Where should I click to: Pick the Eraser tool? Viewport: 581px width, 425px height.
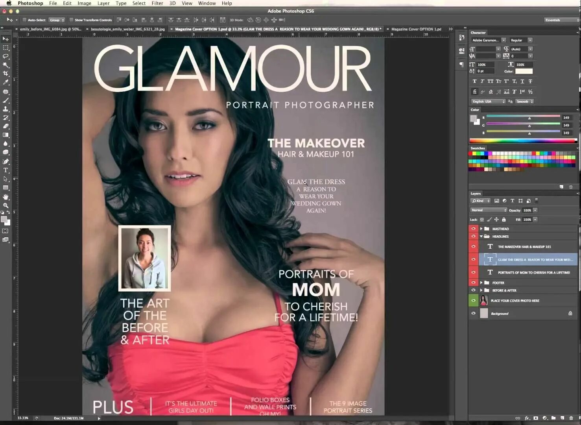[x=6, y=126]
